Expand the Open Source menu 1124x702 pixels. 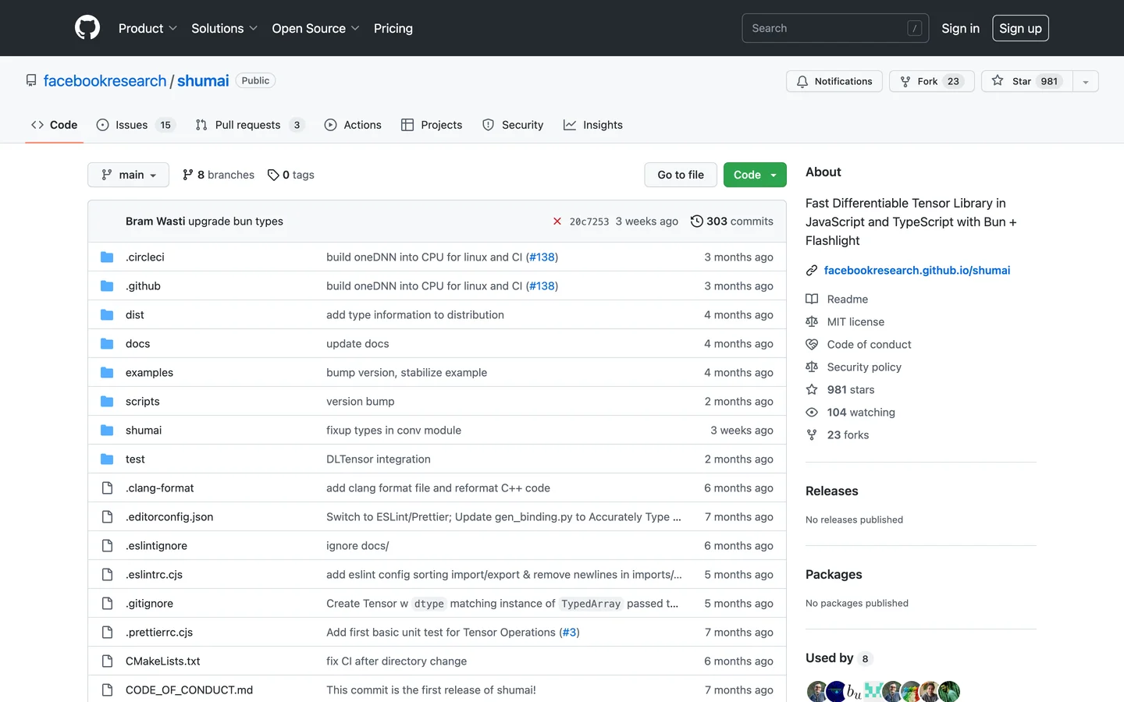[315, 28]
